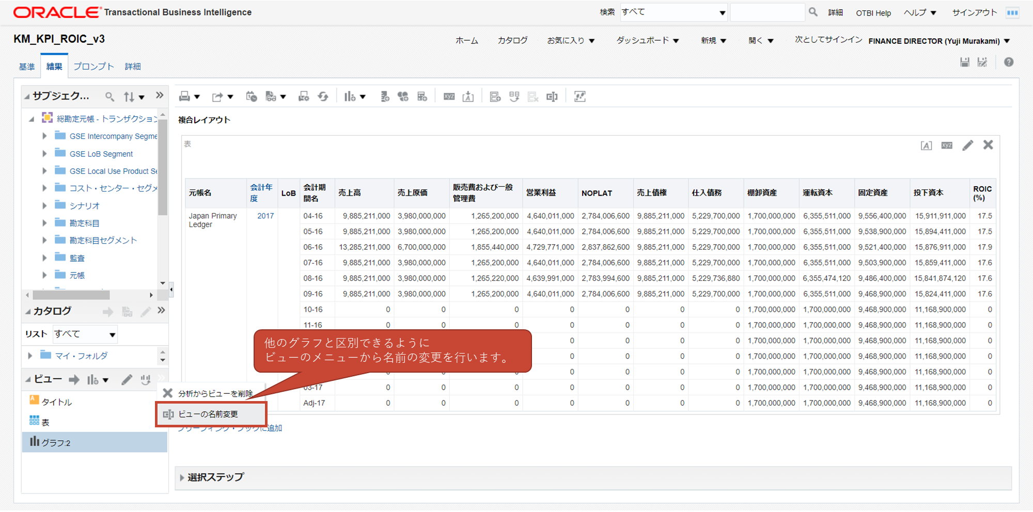
Task: Click the far-right advanced toolbar icon
Action: click(x=580, y=97)
